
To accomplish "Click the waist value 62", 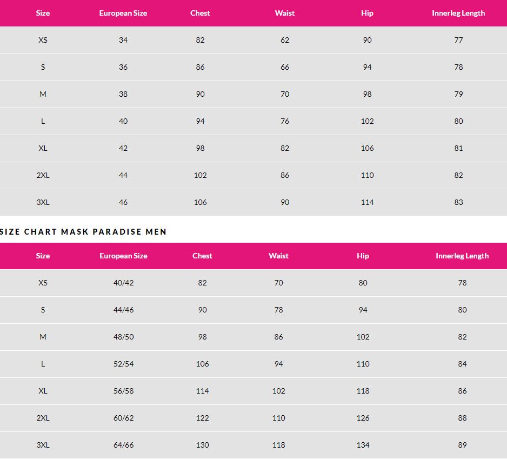I will (x=285, y=40).
